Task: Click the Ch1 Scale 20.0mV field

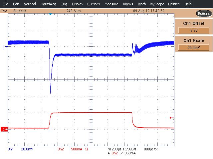Action: [194, 48]
